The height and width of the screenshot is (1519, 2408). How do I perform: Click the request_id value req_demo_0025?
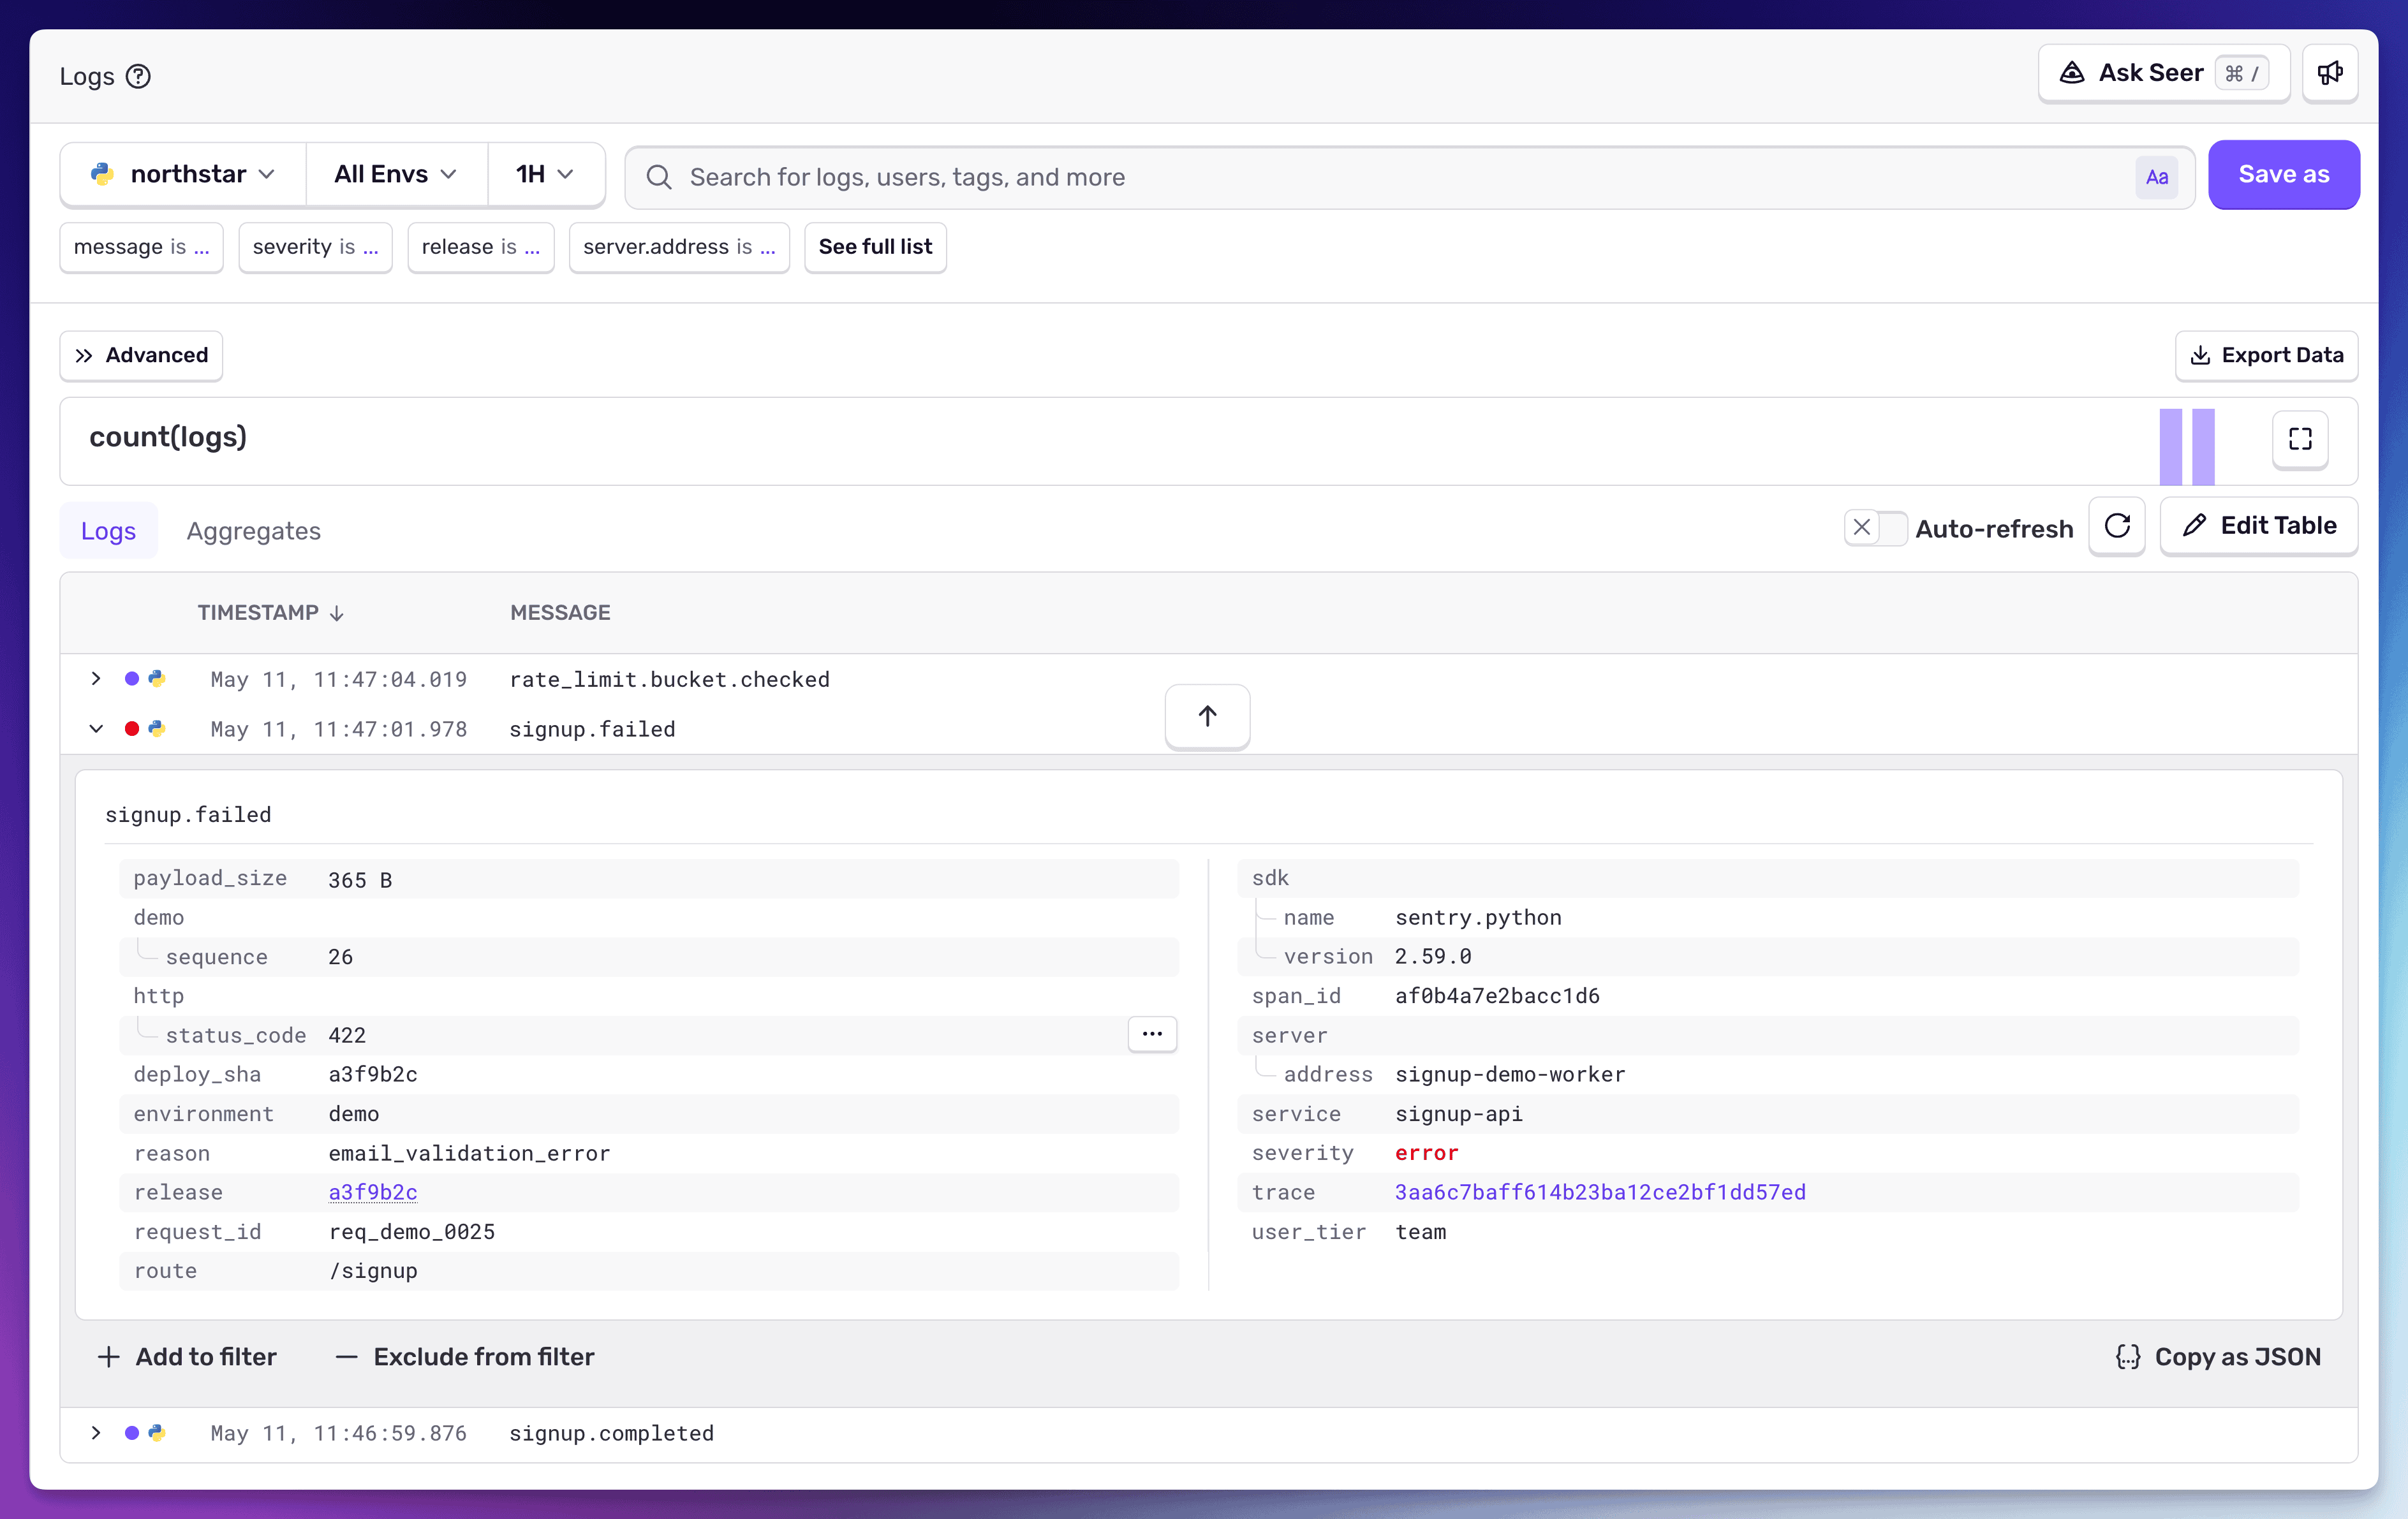[x=412, y=1232]
